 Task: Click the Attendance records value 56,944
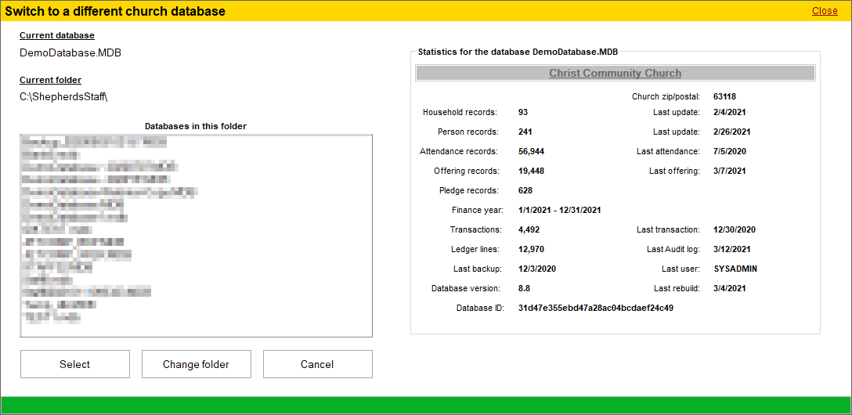531,151
